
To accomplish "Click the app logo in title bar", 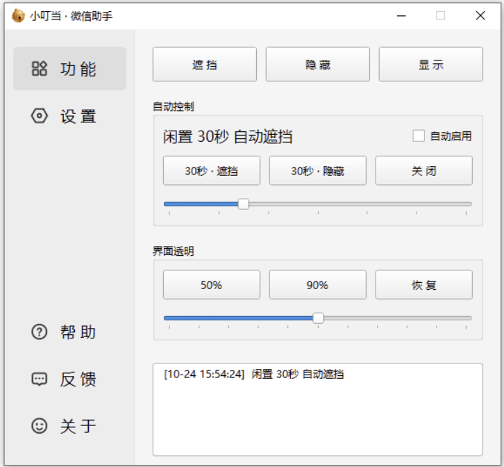I will point(18,16).
